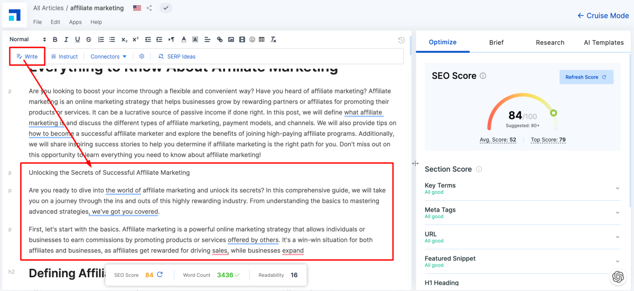Toggle underline text formatting

[x=77, y=40]
